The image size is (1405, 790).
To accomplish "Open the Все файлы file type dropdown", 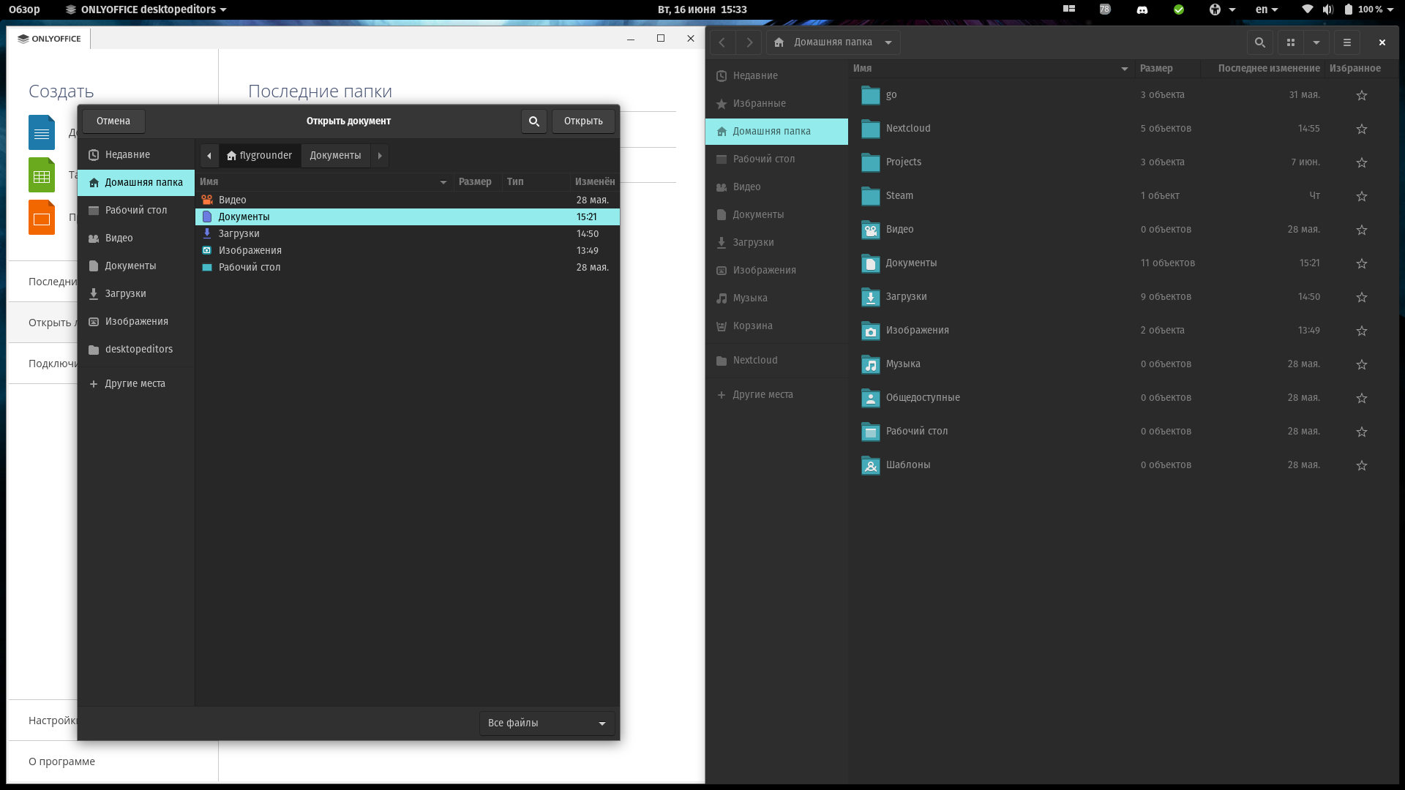I will [x=546, y=723].
